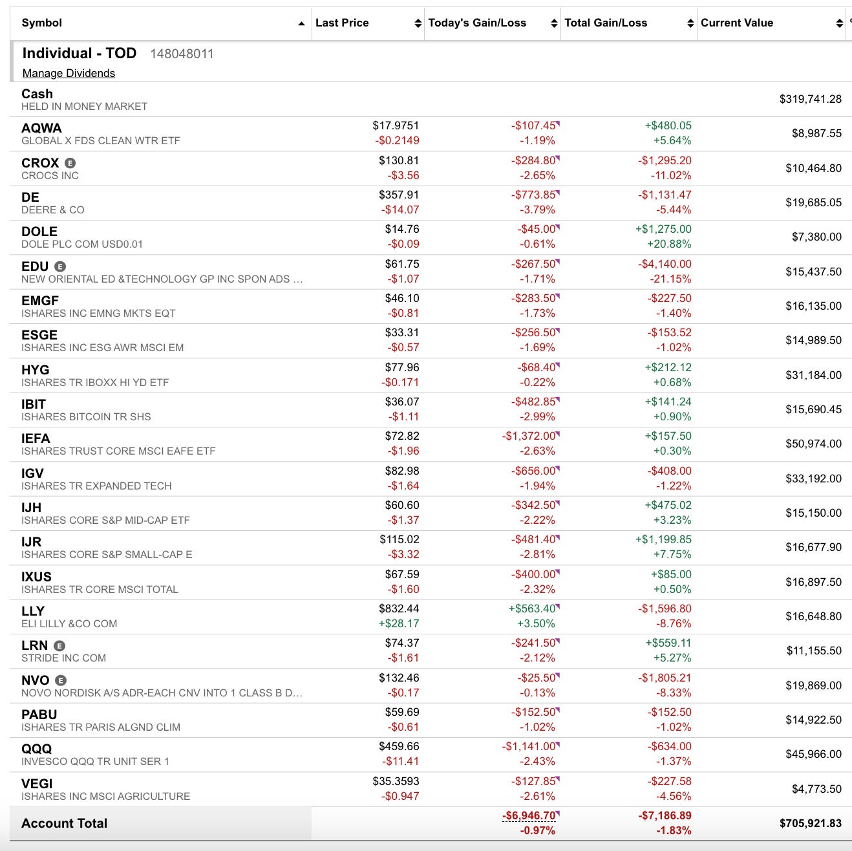
Task: Click IBIT current value $15,690.45
Action: [x=814, y=409]
